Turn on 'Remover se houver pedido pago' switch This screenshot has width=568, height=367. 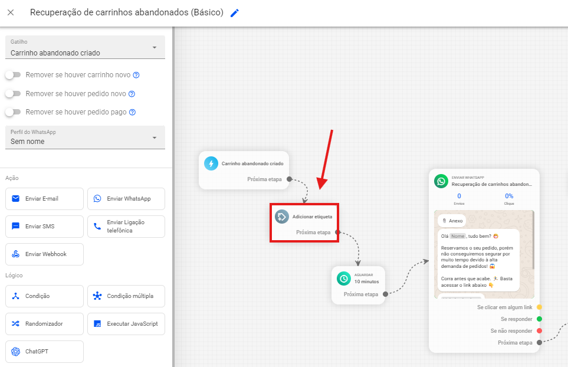coord(12,112)
